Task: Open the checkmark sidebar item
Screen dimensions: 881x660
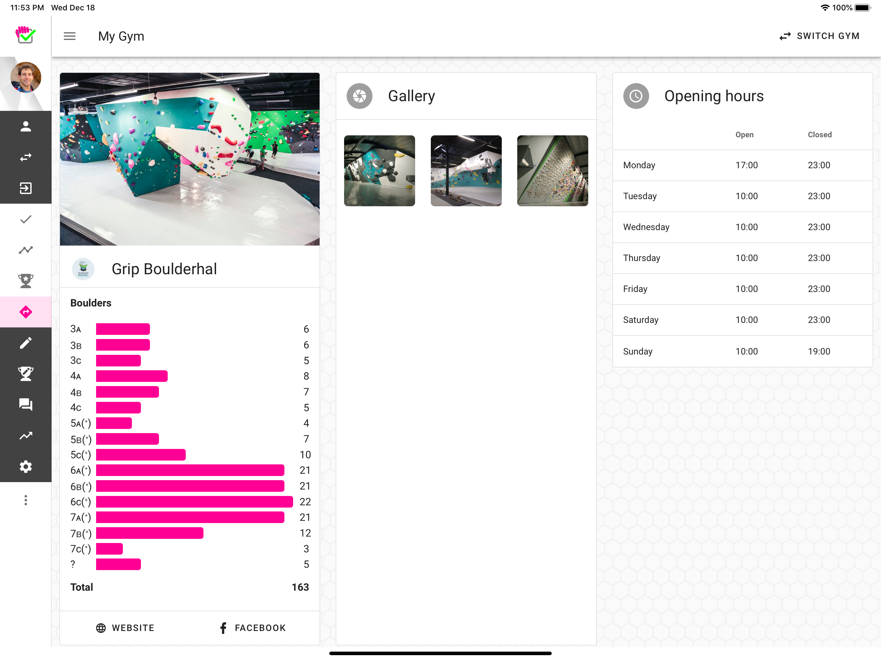Action: point(25,219)
